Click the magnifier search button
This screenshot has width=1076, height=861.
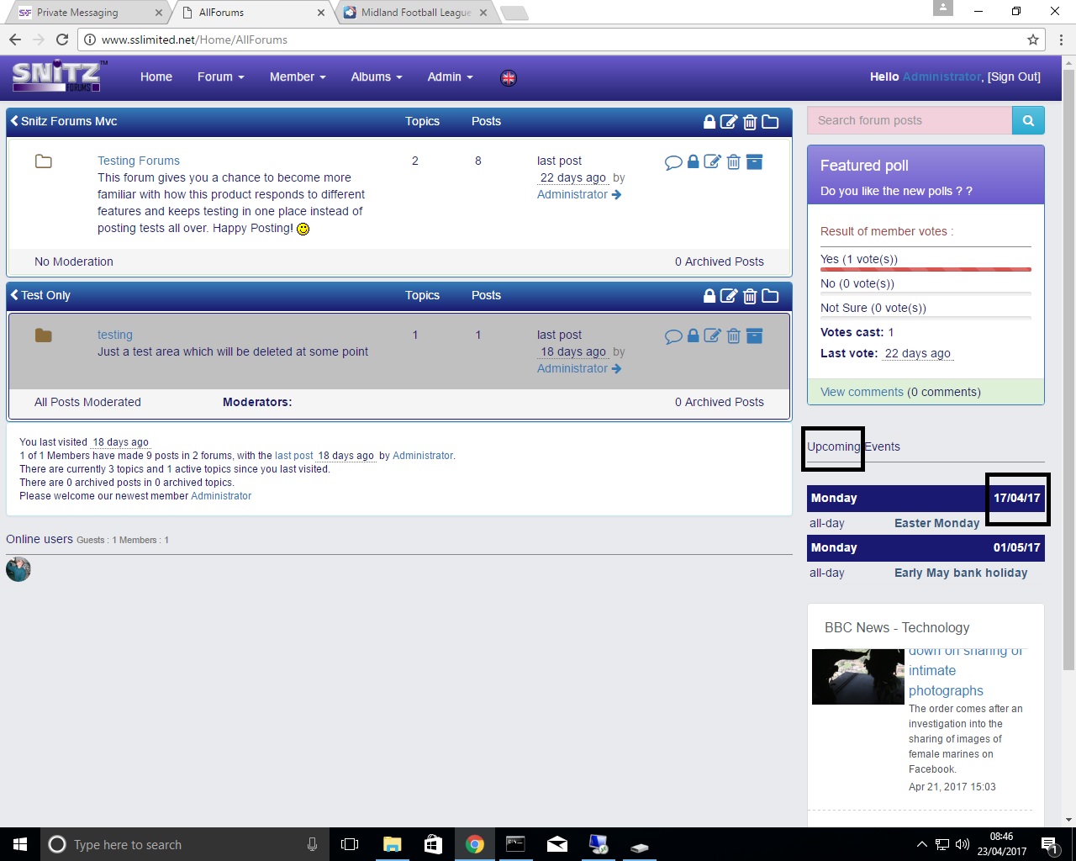(1028, 120)
